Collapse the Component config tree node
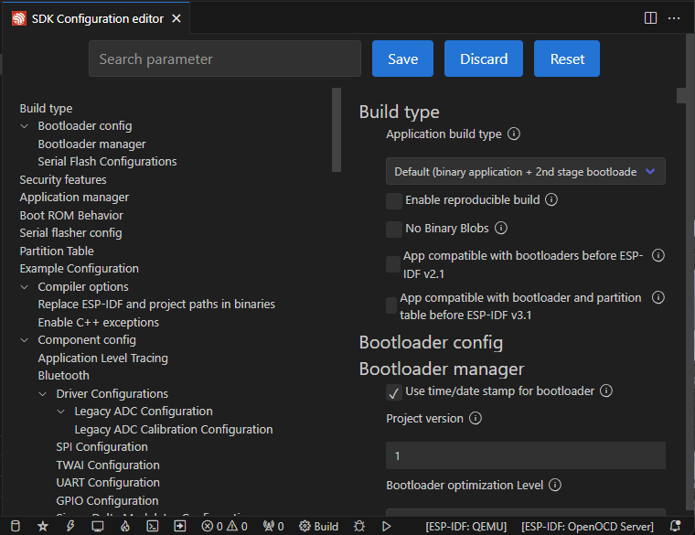The width and height of the screenshot is (695, 535). point(25,340)
